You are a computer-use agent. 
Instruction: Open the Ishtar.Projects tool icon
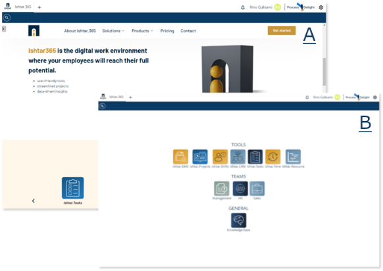point(200,157)
